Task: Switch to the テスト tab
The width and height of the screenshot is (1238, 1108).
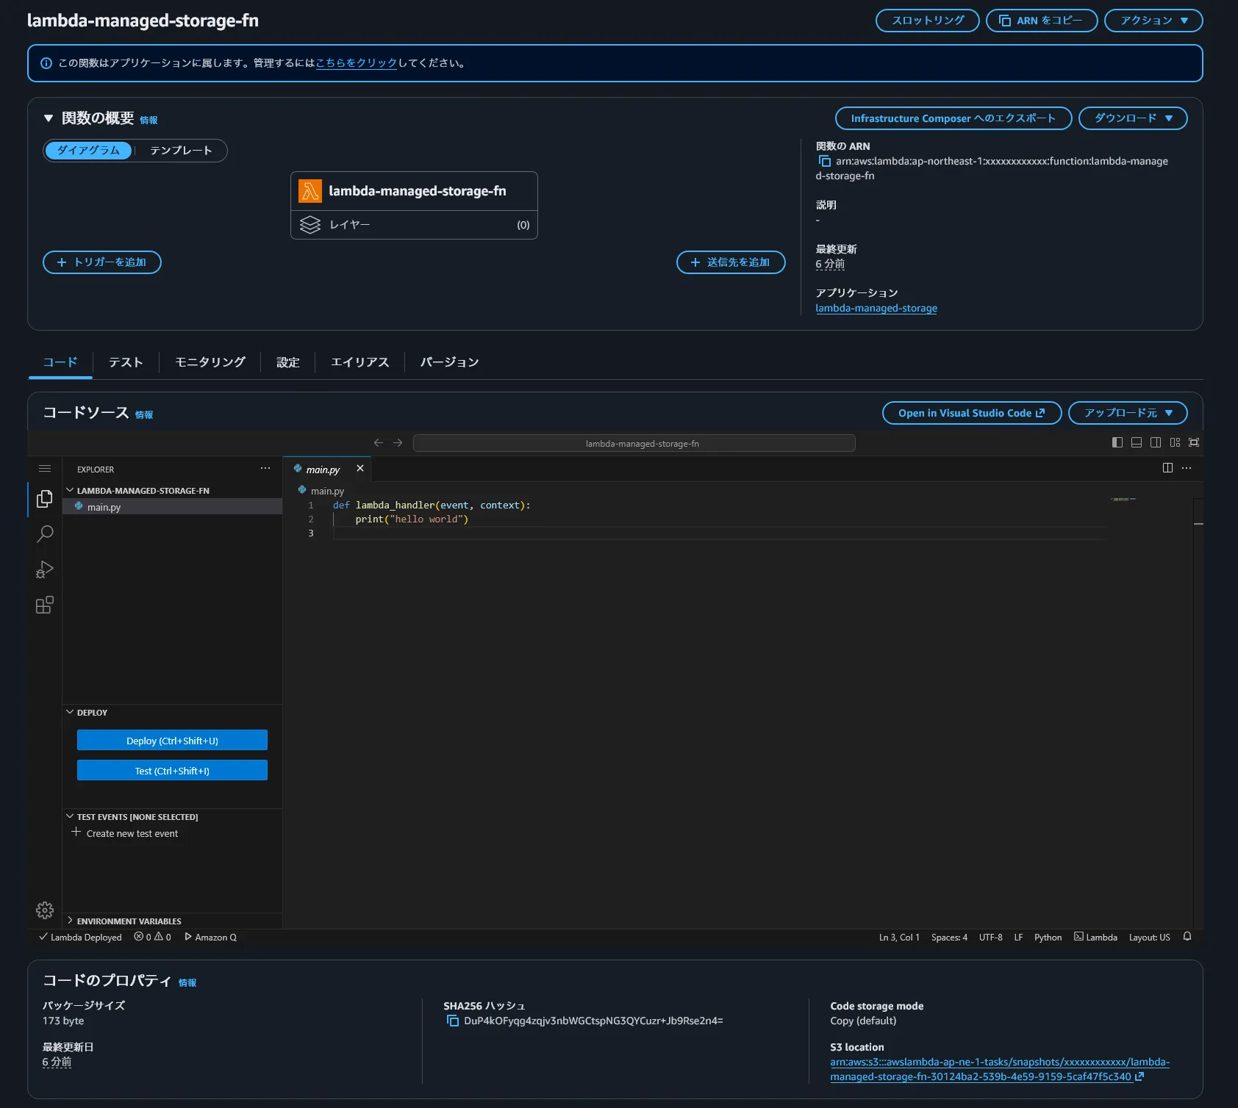Action: point(126,362)
